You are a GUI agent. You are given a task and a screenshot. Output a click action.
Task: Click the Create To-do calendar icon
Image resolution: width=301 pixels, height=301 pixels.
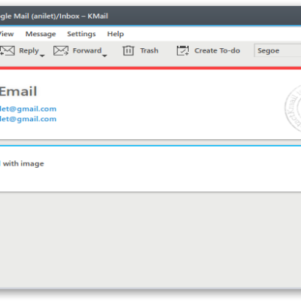(x=183, y=50)
